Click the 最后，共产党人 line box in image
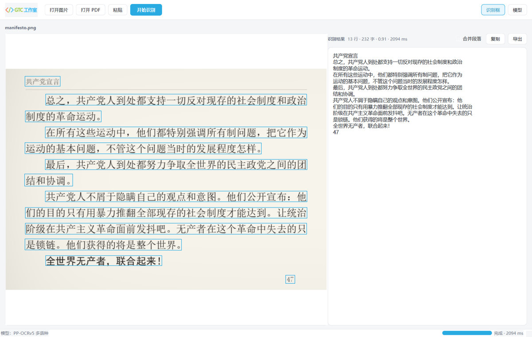Viewport: 532px width, 337px height. (176, 165)
